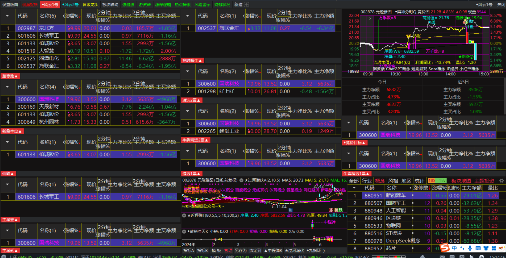Expand the 至尊池 panel label
The height and width of the screenshot is (258, 506).
[10, 76]
